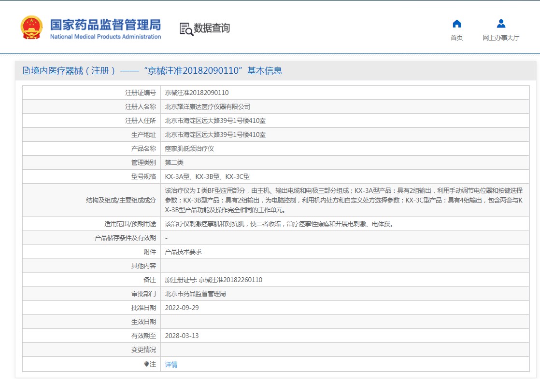The width and height of the screenshot is (540, 379).
Task: Click the 网上办事大厅 label
Action: pos(501,38)
